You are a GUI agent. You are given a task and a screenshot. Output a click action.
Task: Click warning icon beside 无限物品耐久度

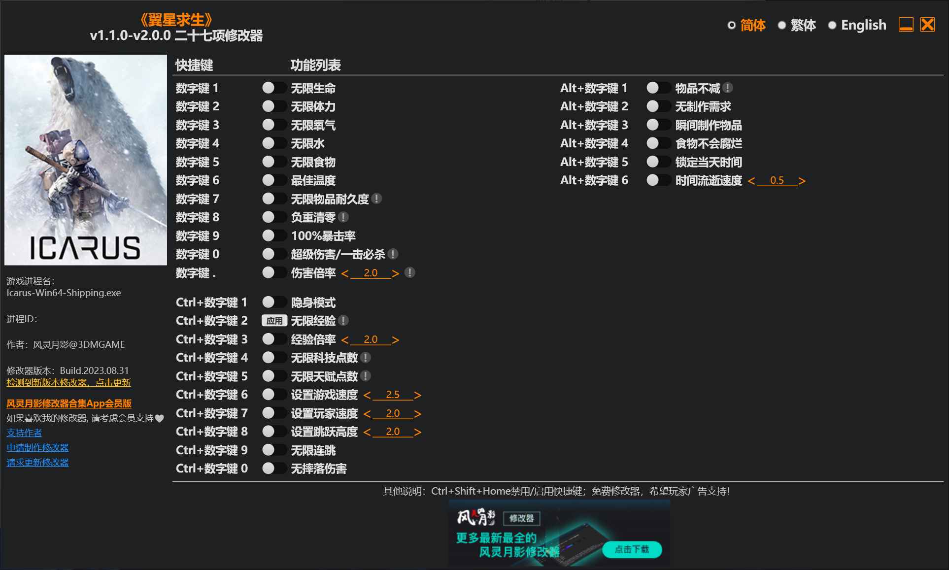click(x=377, y=199)
